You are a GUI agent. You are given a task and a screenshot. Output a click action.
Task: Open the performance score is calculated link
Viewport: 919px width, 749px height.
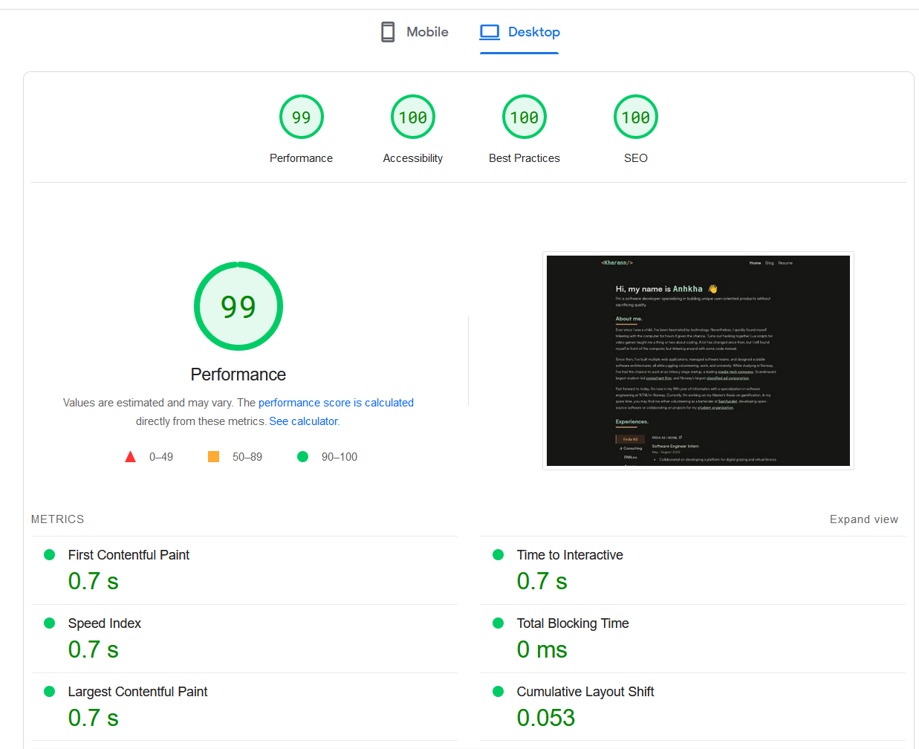click(x=336, y=402)
